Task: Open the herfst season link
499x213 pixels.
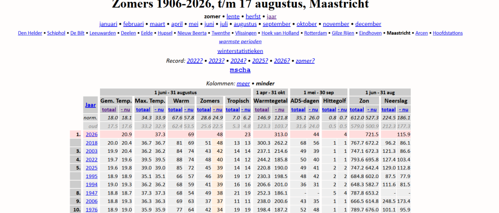Action: pos(253,16)
